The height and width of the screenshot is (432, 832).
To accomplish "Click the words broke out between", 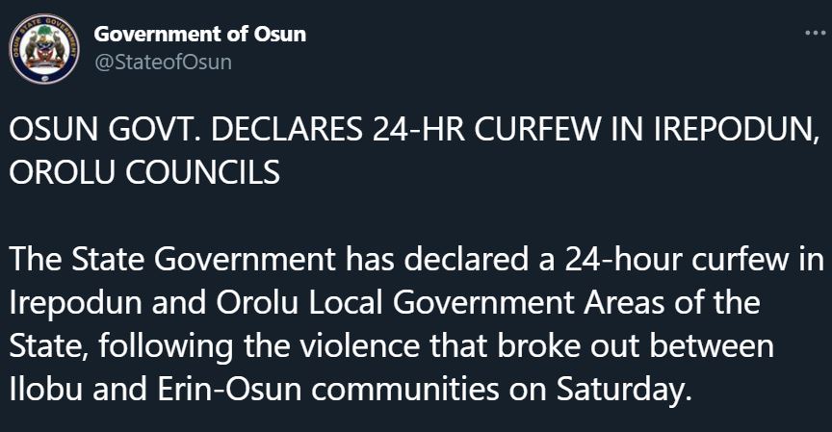I will tap(636, 346).
